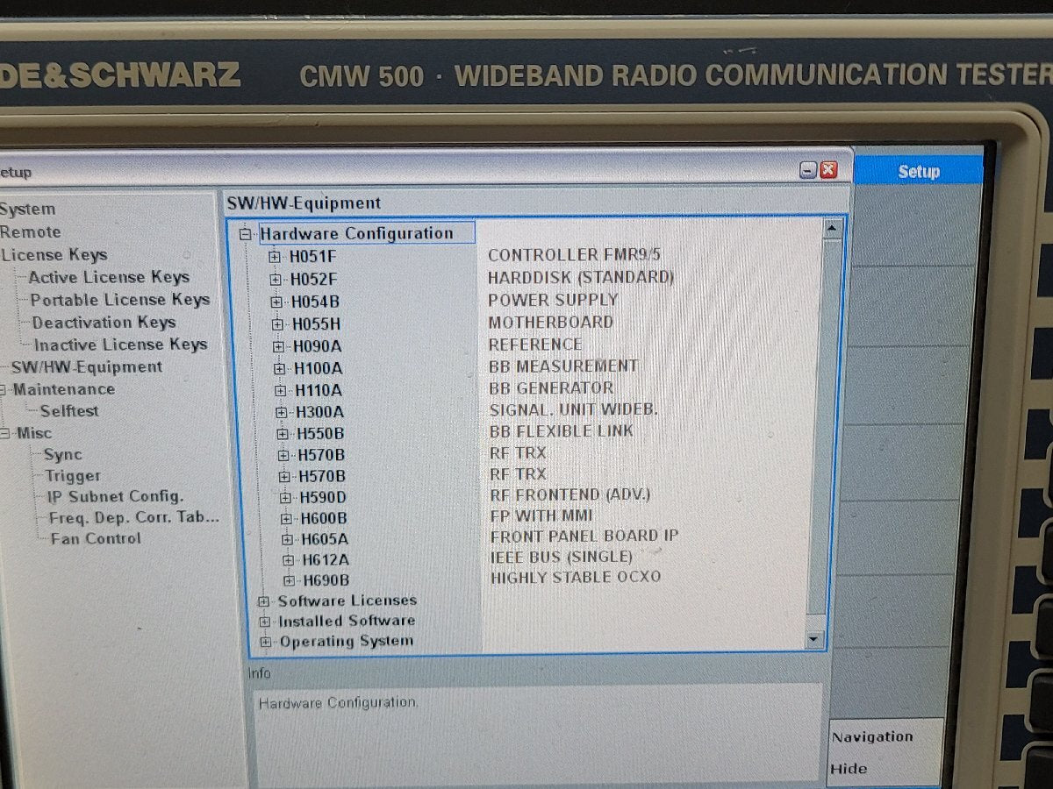Click the scrollbar up arrow
Image resolution: width=1053 pixels, height=789 pixels.
point(831,226)
